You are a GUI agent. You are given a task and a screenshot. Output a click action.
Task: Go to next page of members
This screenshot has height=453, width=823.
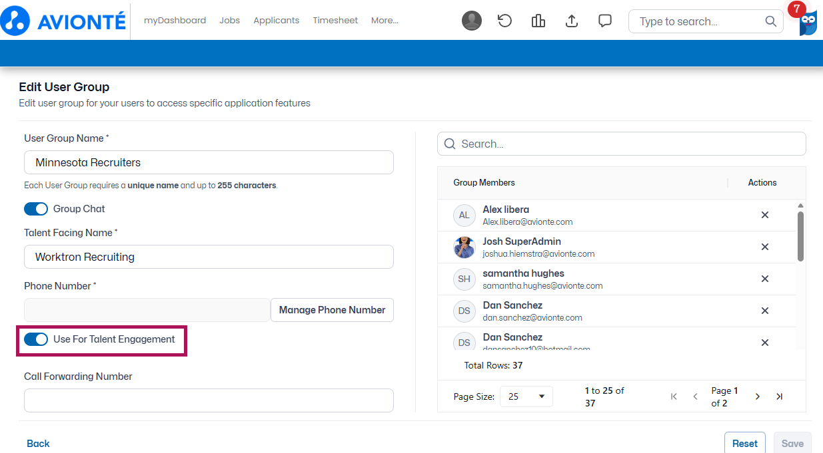(758, 396)
